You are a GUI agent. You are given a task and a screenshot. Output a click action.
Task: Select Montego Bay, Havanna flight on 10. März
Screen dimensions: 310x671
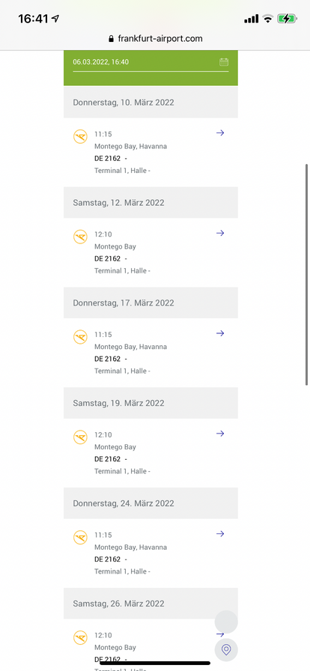click(x=130, y=146)
